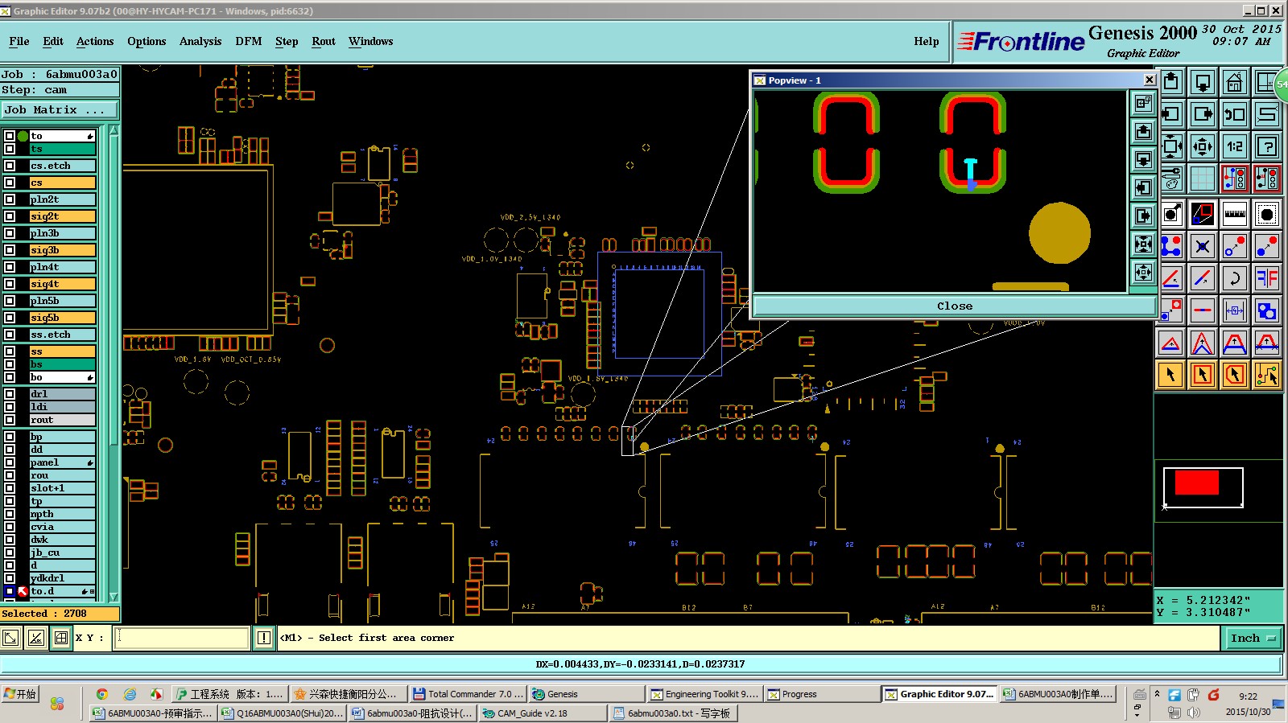Select the mirror F tool icon

tap(1267, 278)
